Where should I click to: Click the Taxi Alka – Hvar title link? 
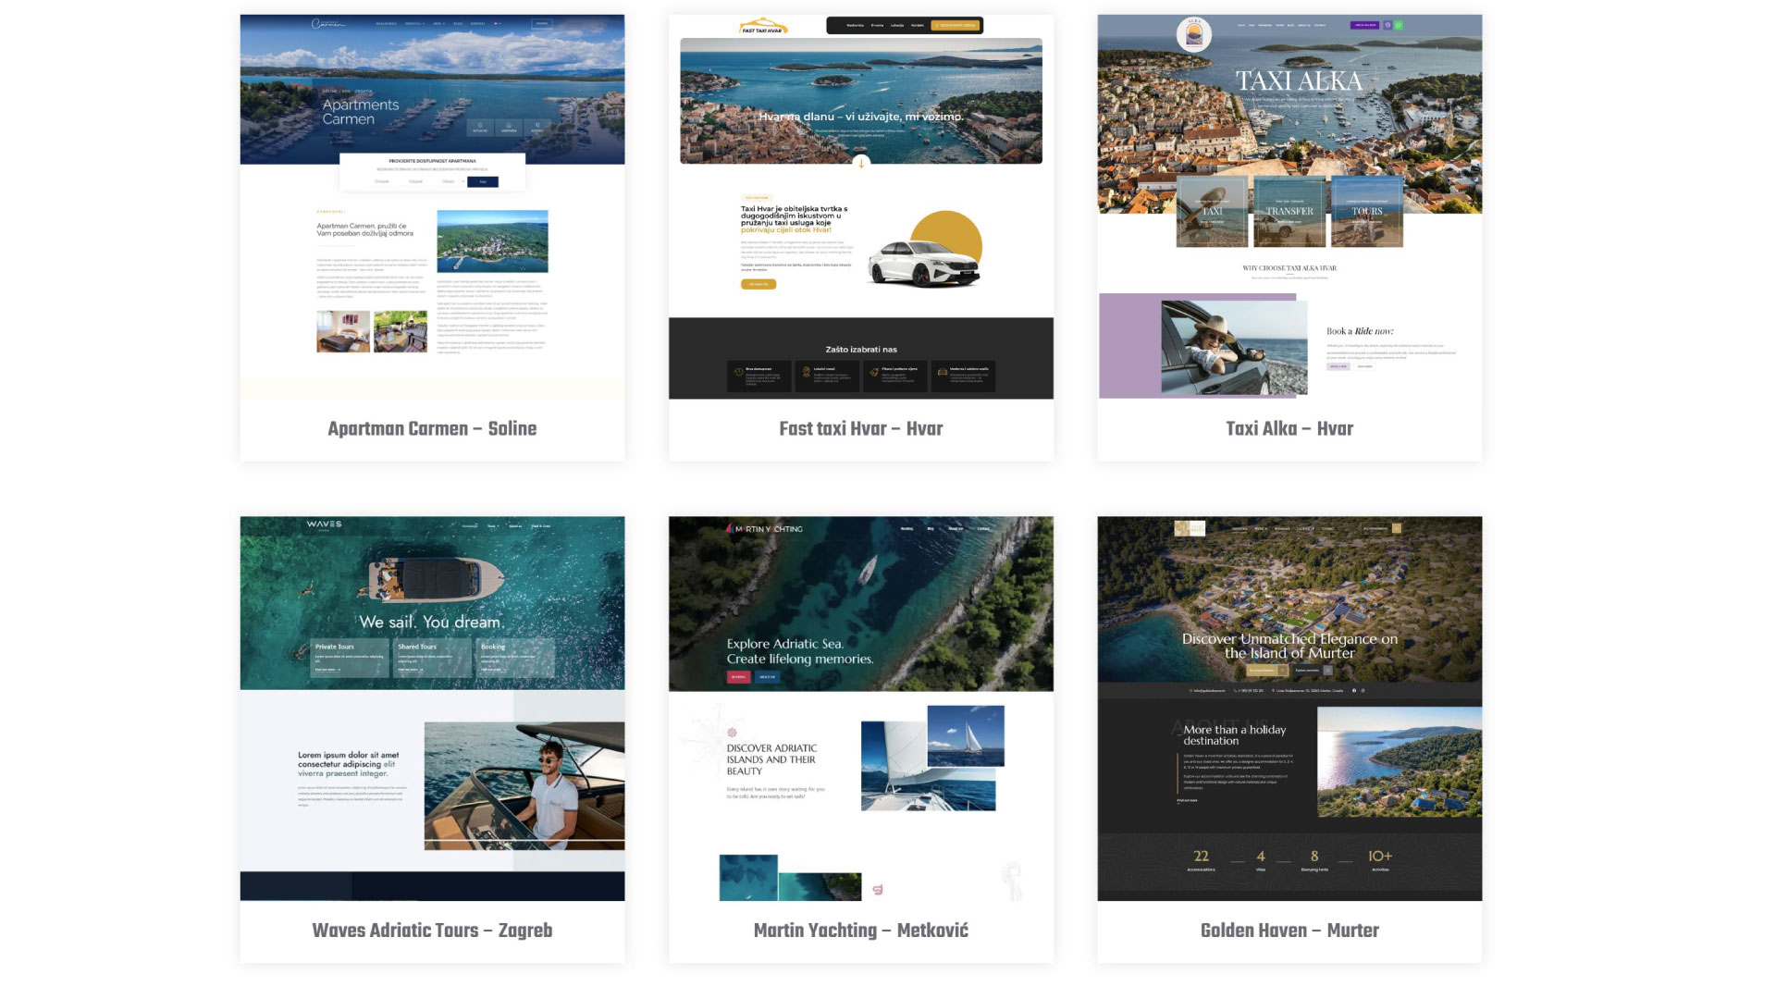(x=1289, y=428)
